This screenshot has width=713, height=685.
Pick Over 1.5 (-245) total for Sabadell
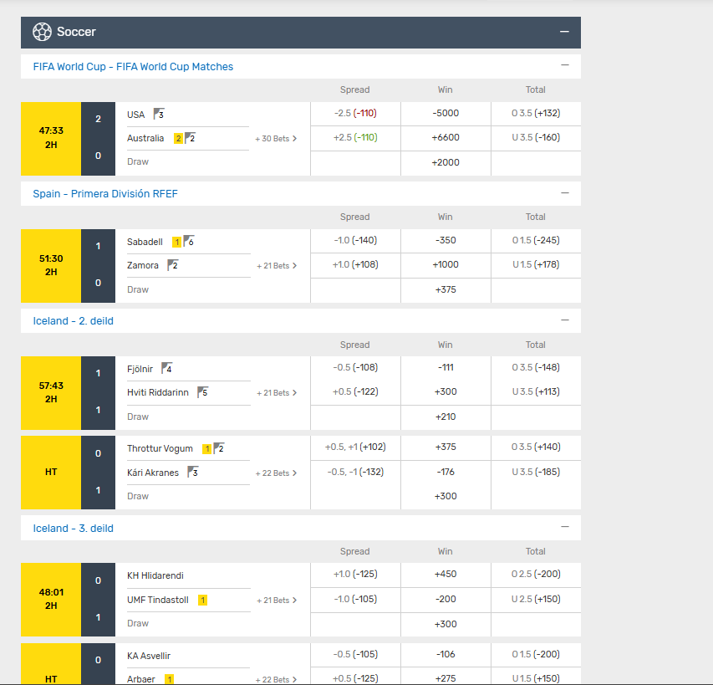[536, 241]
